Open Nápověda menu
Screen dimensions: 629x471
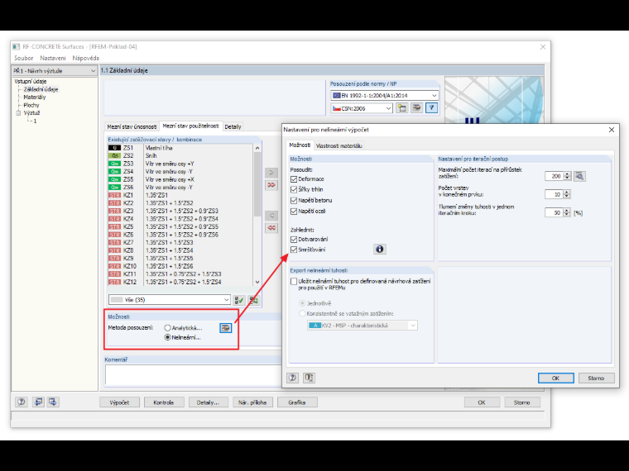pyautogui.click(x=86, y=58)
